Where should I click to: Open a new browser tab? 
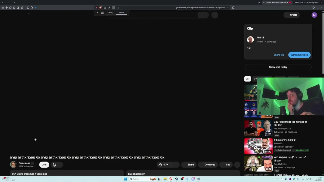click(x=259, y=3)
